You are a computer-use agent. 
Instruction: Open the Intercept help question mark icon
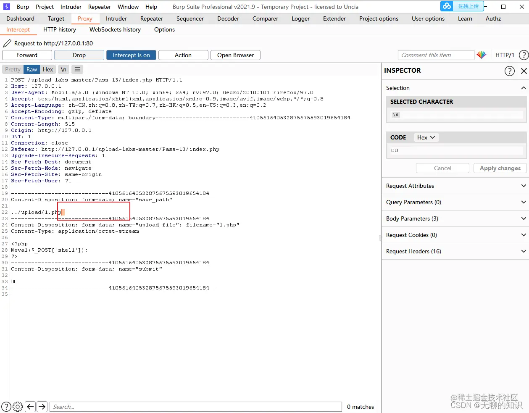[524, 55]
